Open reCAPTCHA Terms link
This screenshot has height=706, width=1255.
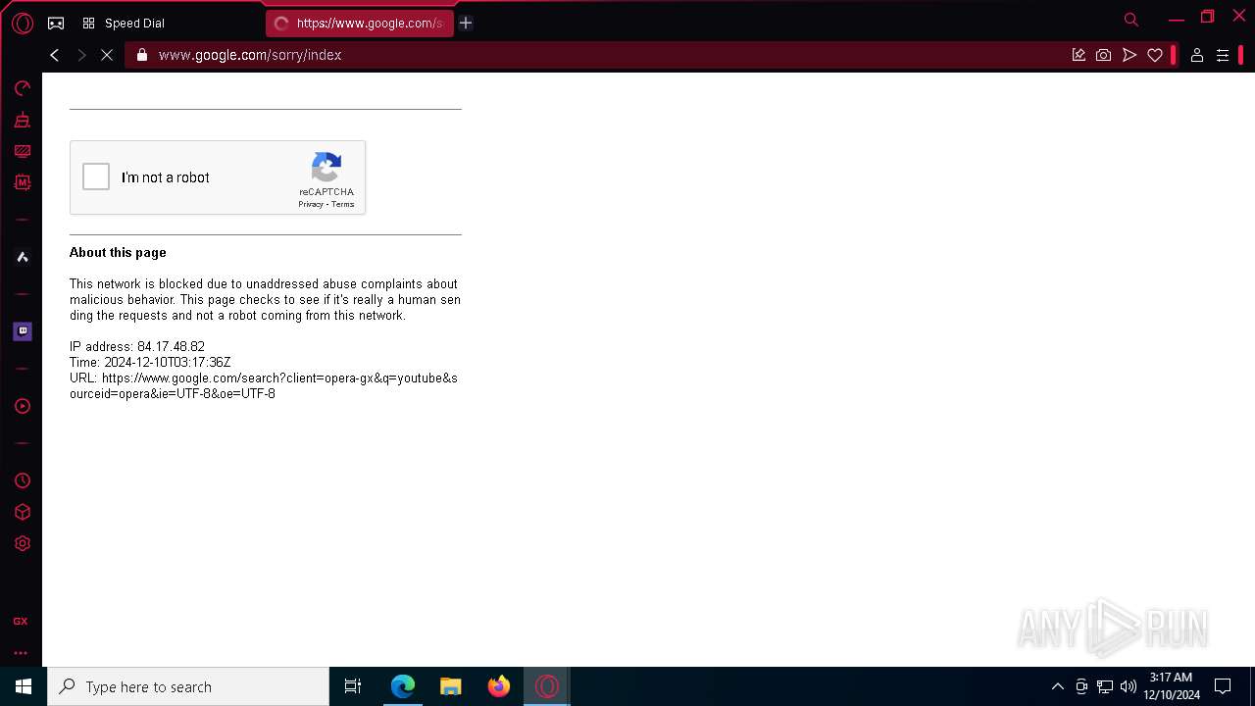coord(342,204)
